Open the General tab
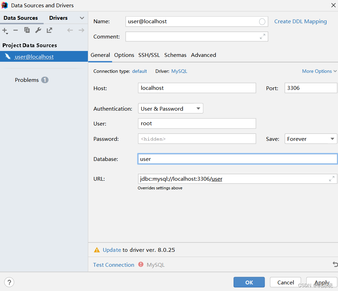 [100, 55]
